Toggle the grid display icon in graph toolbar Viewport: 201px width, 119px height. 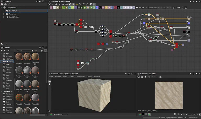[94, 4]
